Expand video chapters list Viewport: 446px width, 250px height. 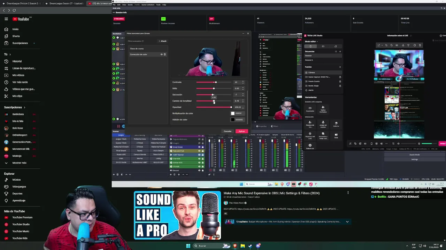[347, 222]
